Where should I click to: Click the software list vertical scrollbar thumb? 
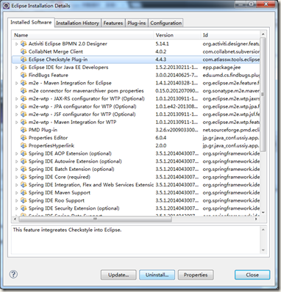click(263, 95)
